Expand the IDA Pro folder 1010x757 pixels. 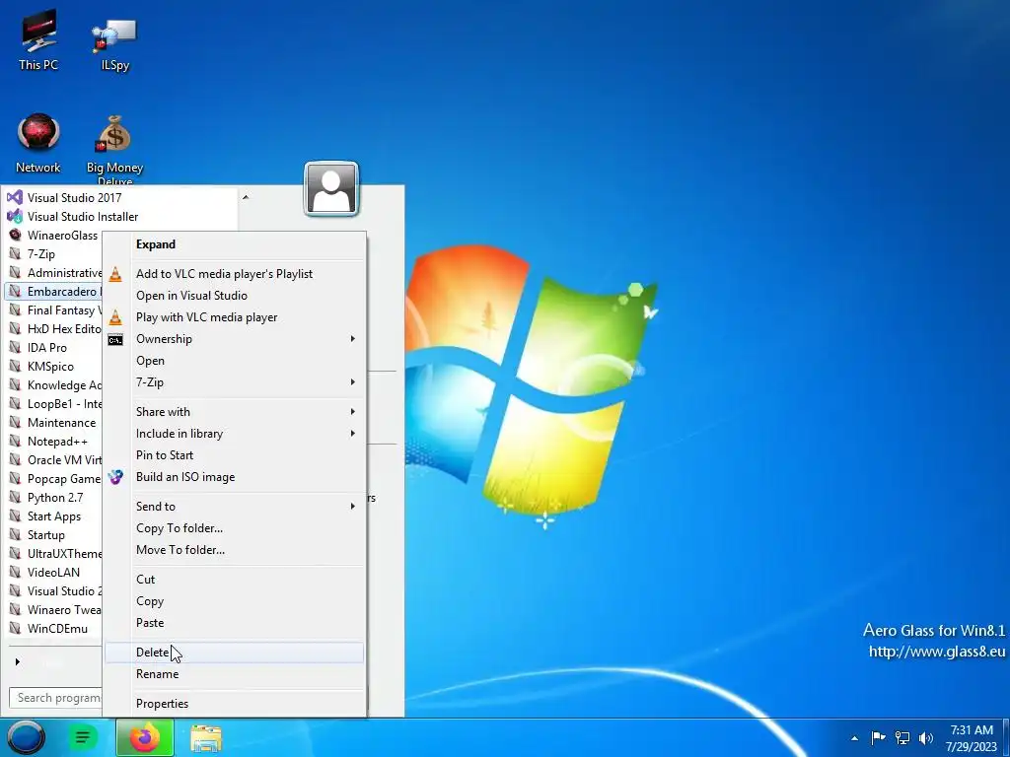pyautogui.click(x=37, y=347)
